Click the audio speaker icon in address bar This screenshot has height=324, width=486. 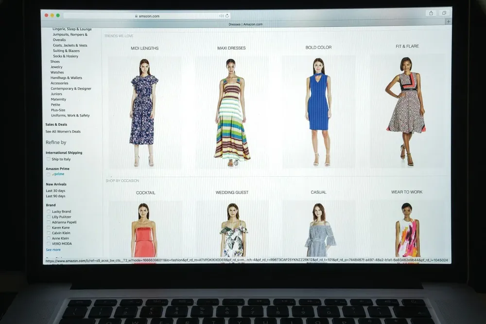[x=221, y=16]
